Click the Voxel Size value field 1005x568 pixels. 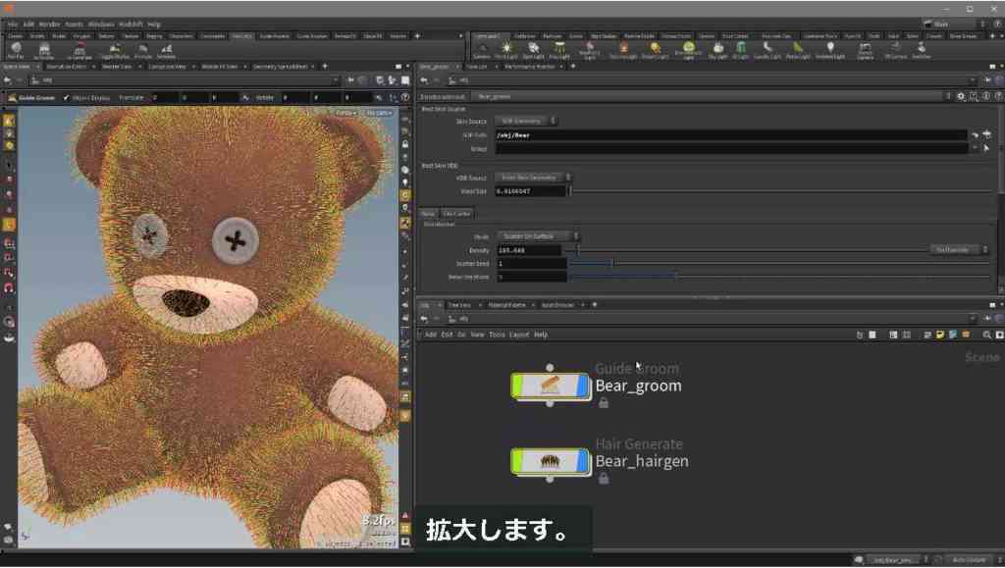point(530,191)
